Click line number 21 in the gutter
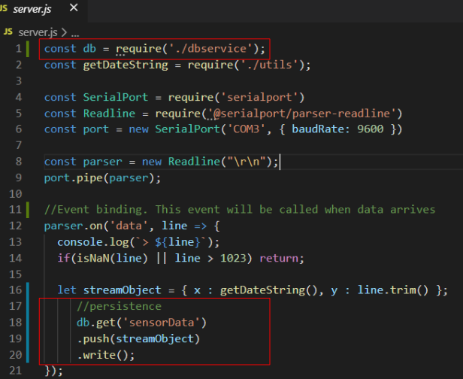This screenshot has width=463, height=379. point(15,371)
